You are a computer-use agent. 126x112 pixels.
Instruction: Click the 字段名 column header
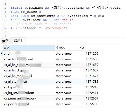click(x=67, y=48)
